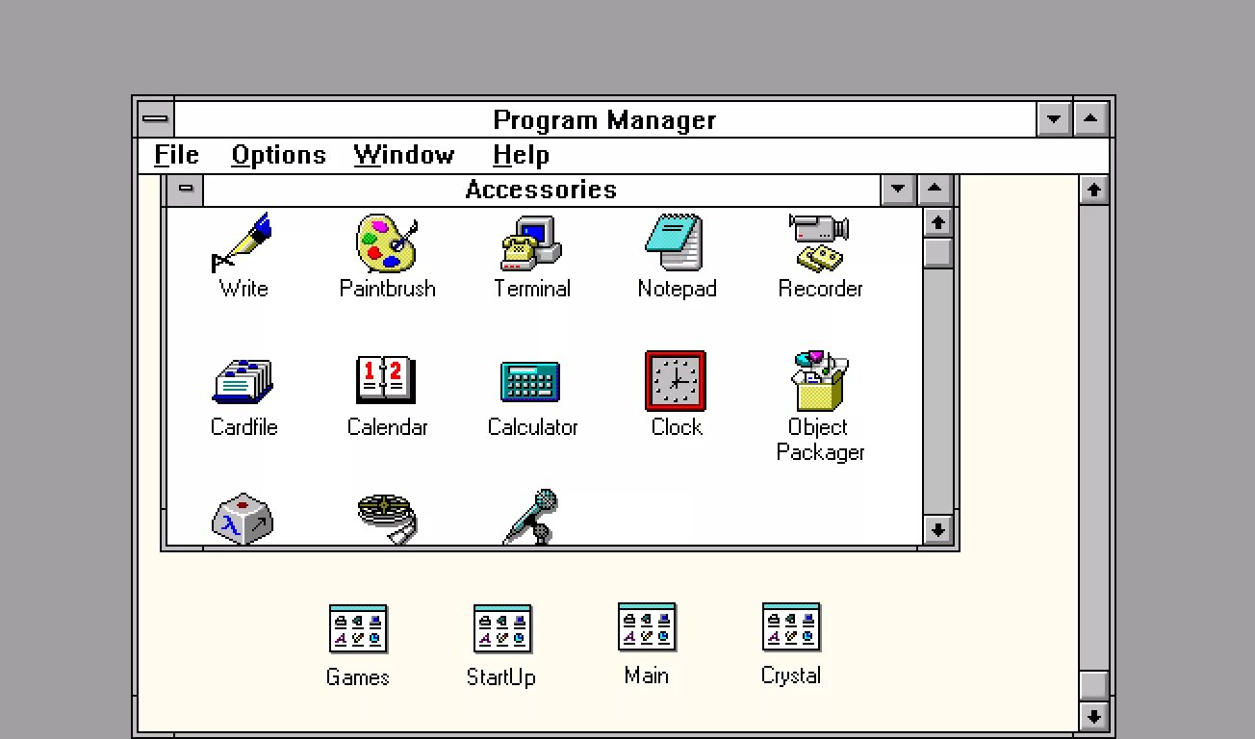This screenshot has height=739, width=1255.
Task: Maximize the Accessories group window
Action: coord(935,190)
